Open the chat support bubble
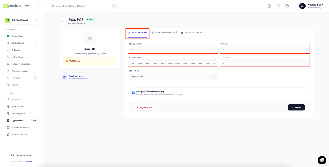This screenshot has width=329, height=167. [x=322, y=160]
